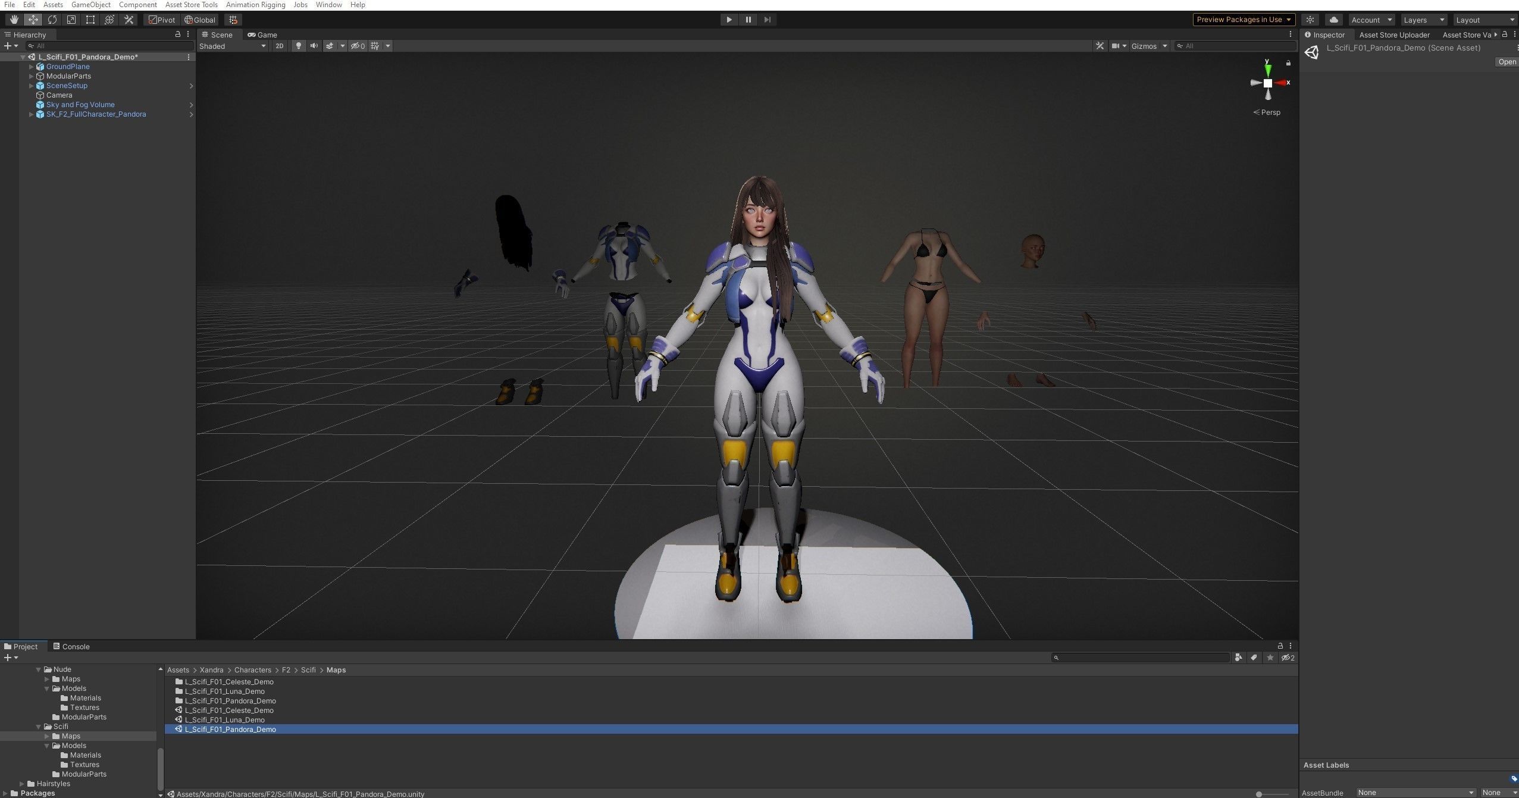Click the Open button in Inspector
The height and width of the screenshot is (798, 1519).
point(1507,62)
